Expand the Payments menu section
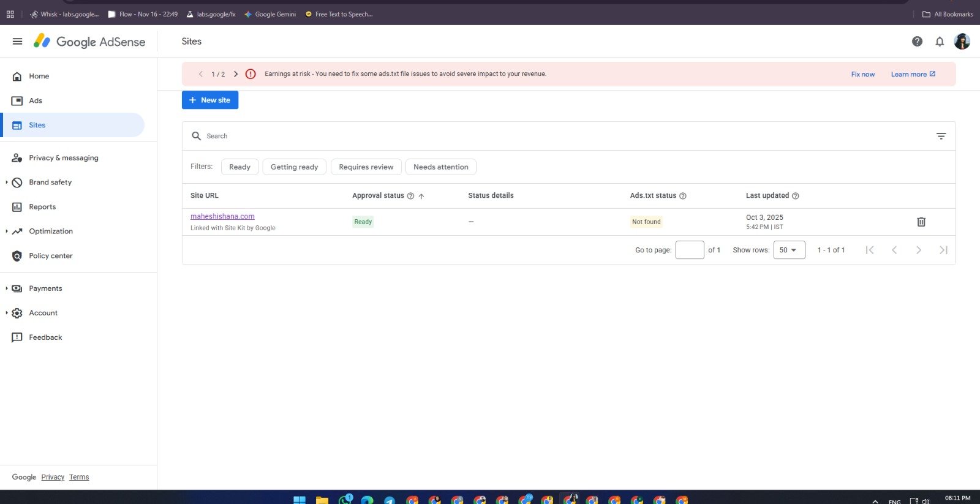980x504 pixels. pos(7,288)
